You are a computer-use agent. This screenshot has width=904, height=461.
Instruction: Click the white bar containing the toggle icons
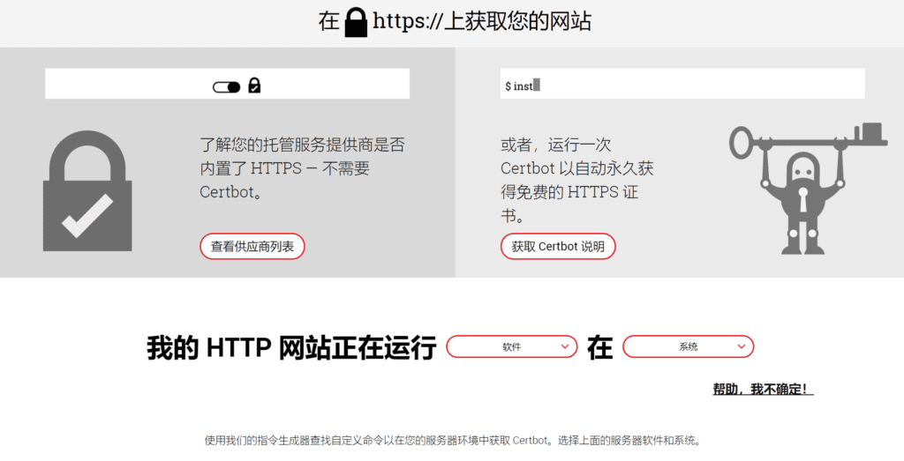[227, 84]
